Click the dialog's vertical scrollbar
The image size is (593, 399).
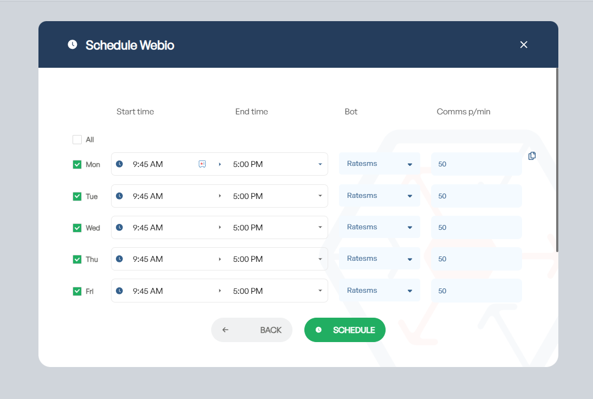tap(557, 160)
